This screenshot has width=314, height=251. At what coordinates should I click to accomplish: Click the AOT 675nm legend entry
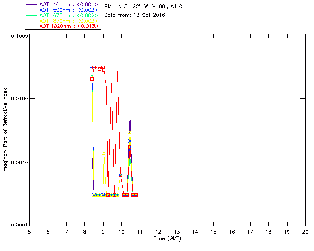point(62,15)
